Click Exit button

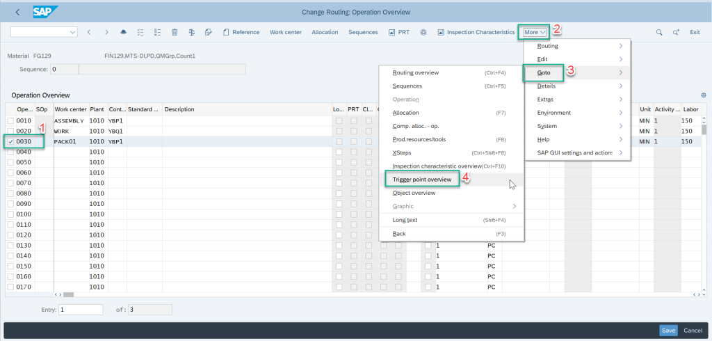tap(695, 32)
